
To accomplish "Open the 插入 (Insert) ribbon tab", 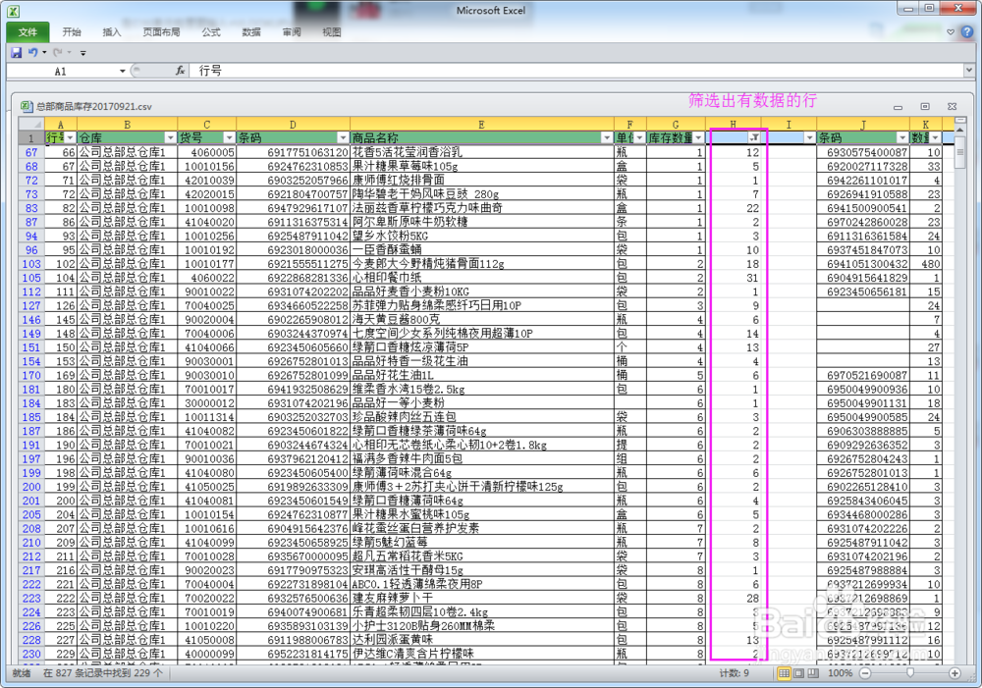I will (112, 32).
